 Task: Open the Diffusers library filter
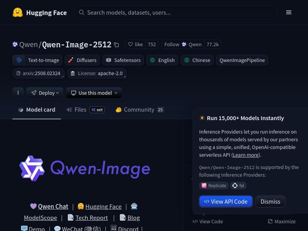tap(82, 60)
